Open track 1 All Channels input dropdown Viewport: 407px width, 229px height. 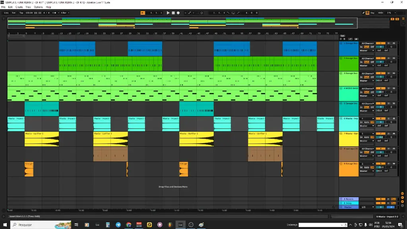(367, 43)
